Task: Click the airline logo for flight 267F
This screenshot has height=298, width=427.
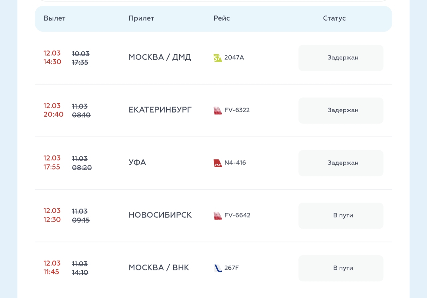Action: click(x=218, y=268)
